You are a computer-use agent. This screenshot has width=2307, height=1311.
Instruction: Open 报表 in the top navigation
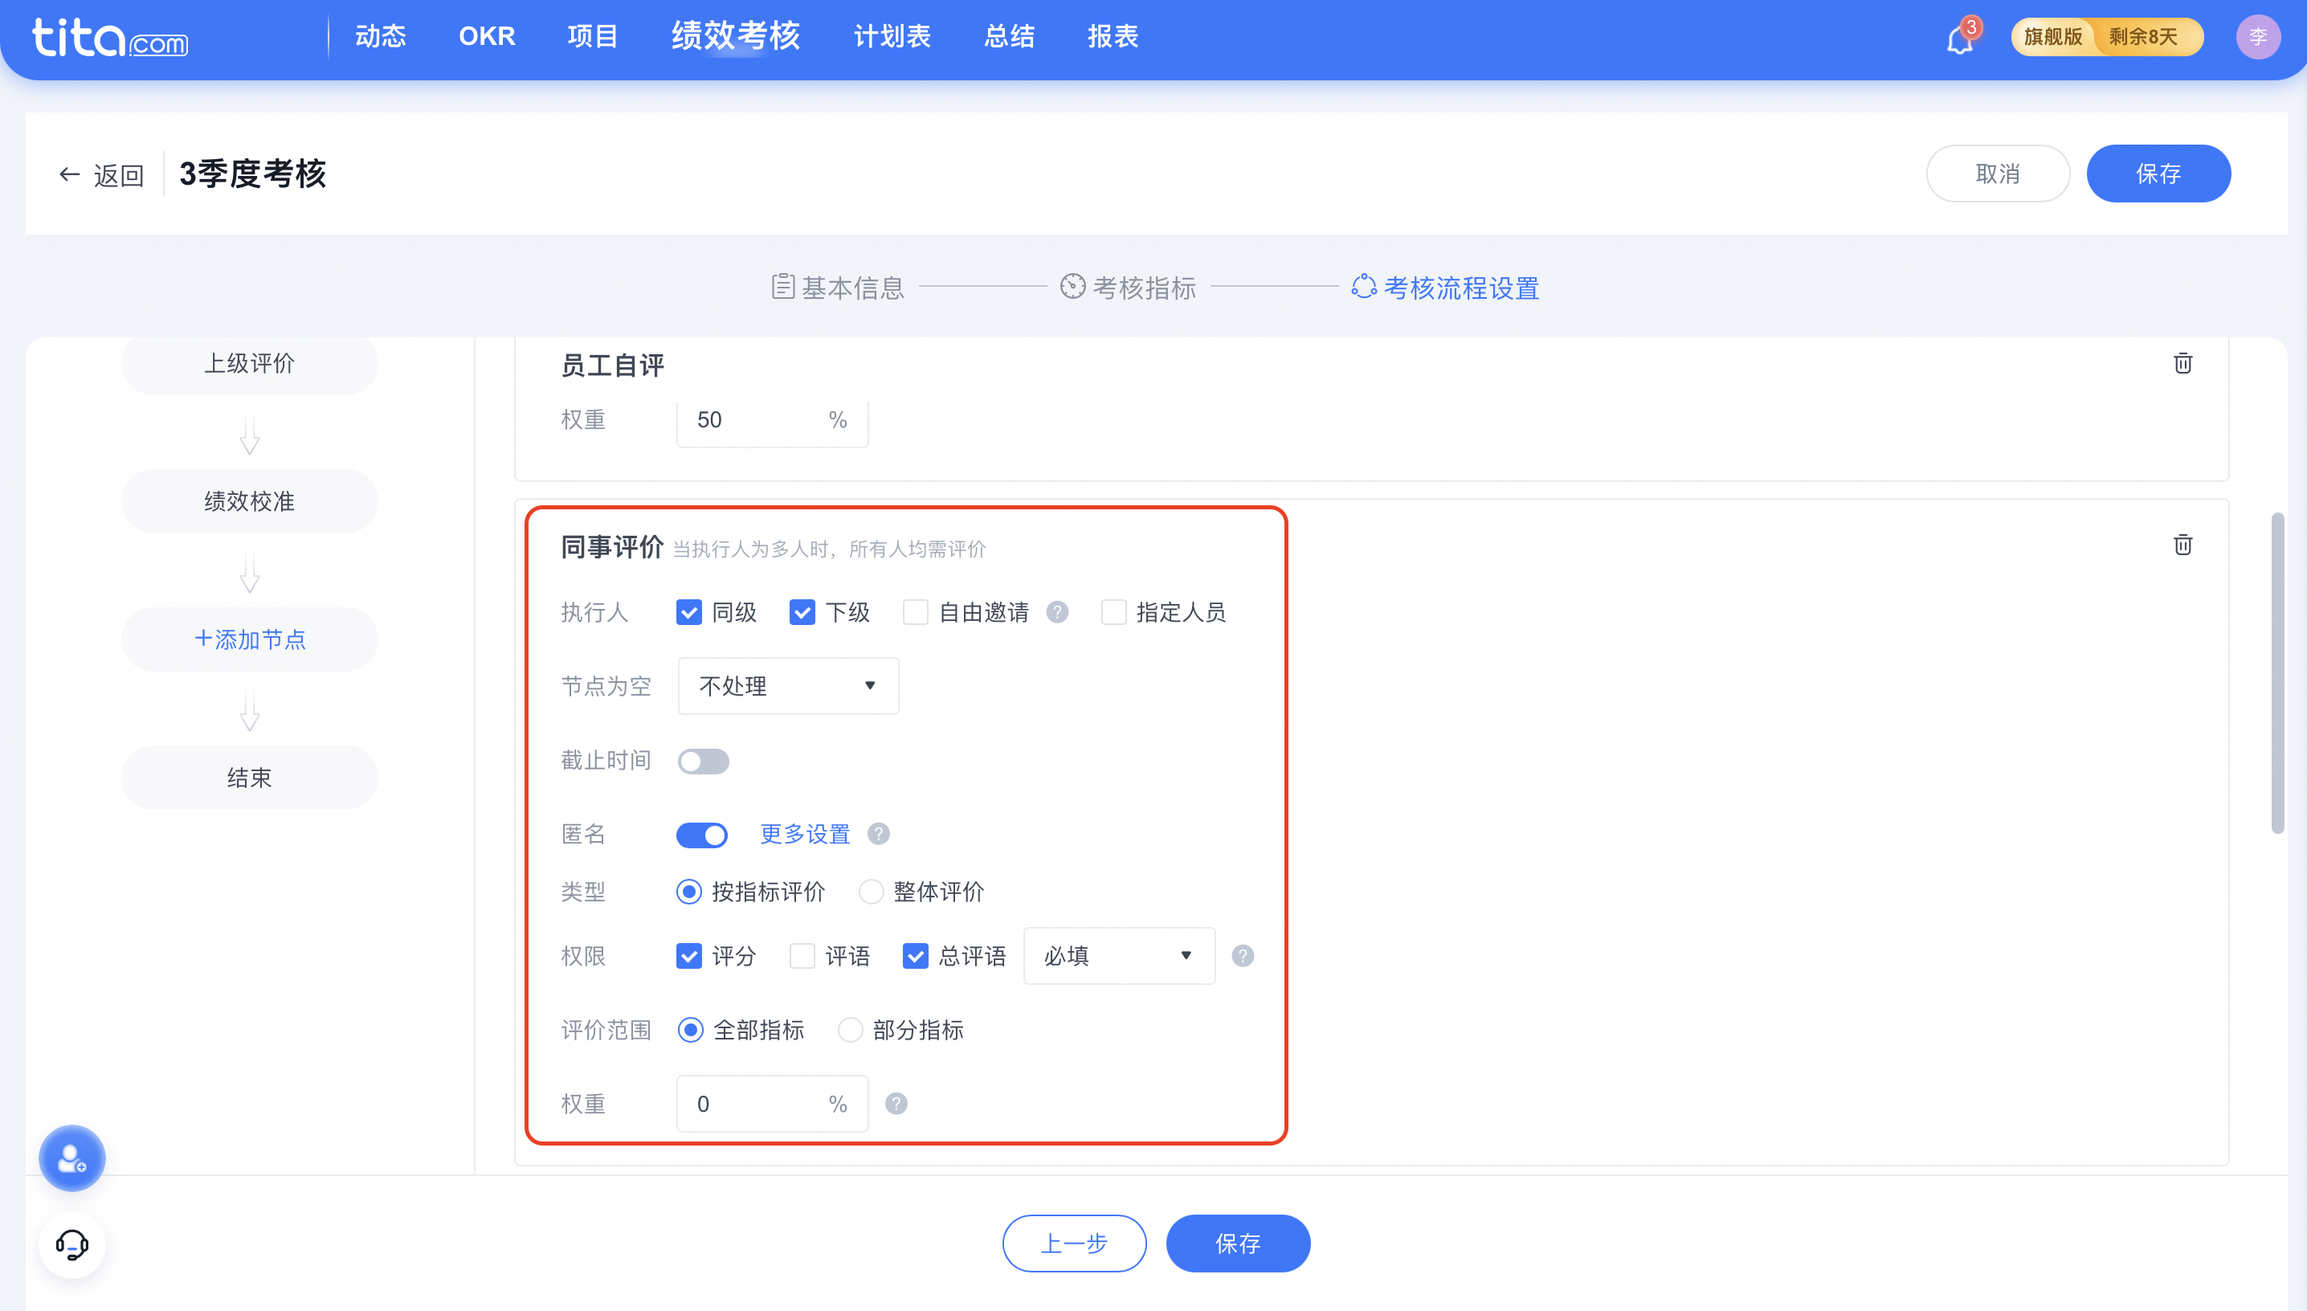(x=1113, y=37)
